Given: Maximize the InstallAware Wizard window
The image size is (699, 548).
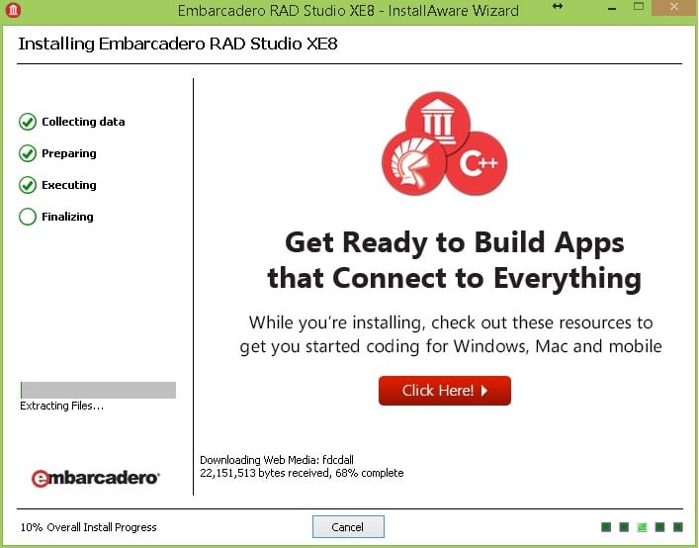Looking at the screenshot, I should (x=639, y=7).
